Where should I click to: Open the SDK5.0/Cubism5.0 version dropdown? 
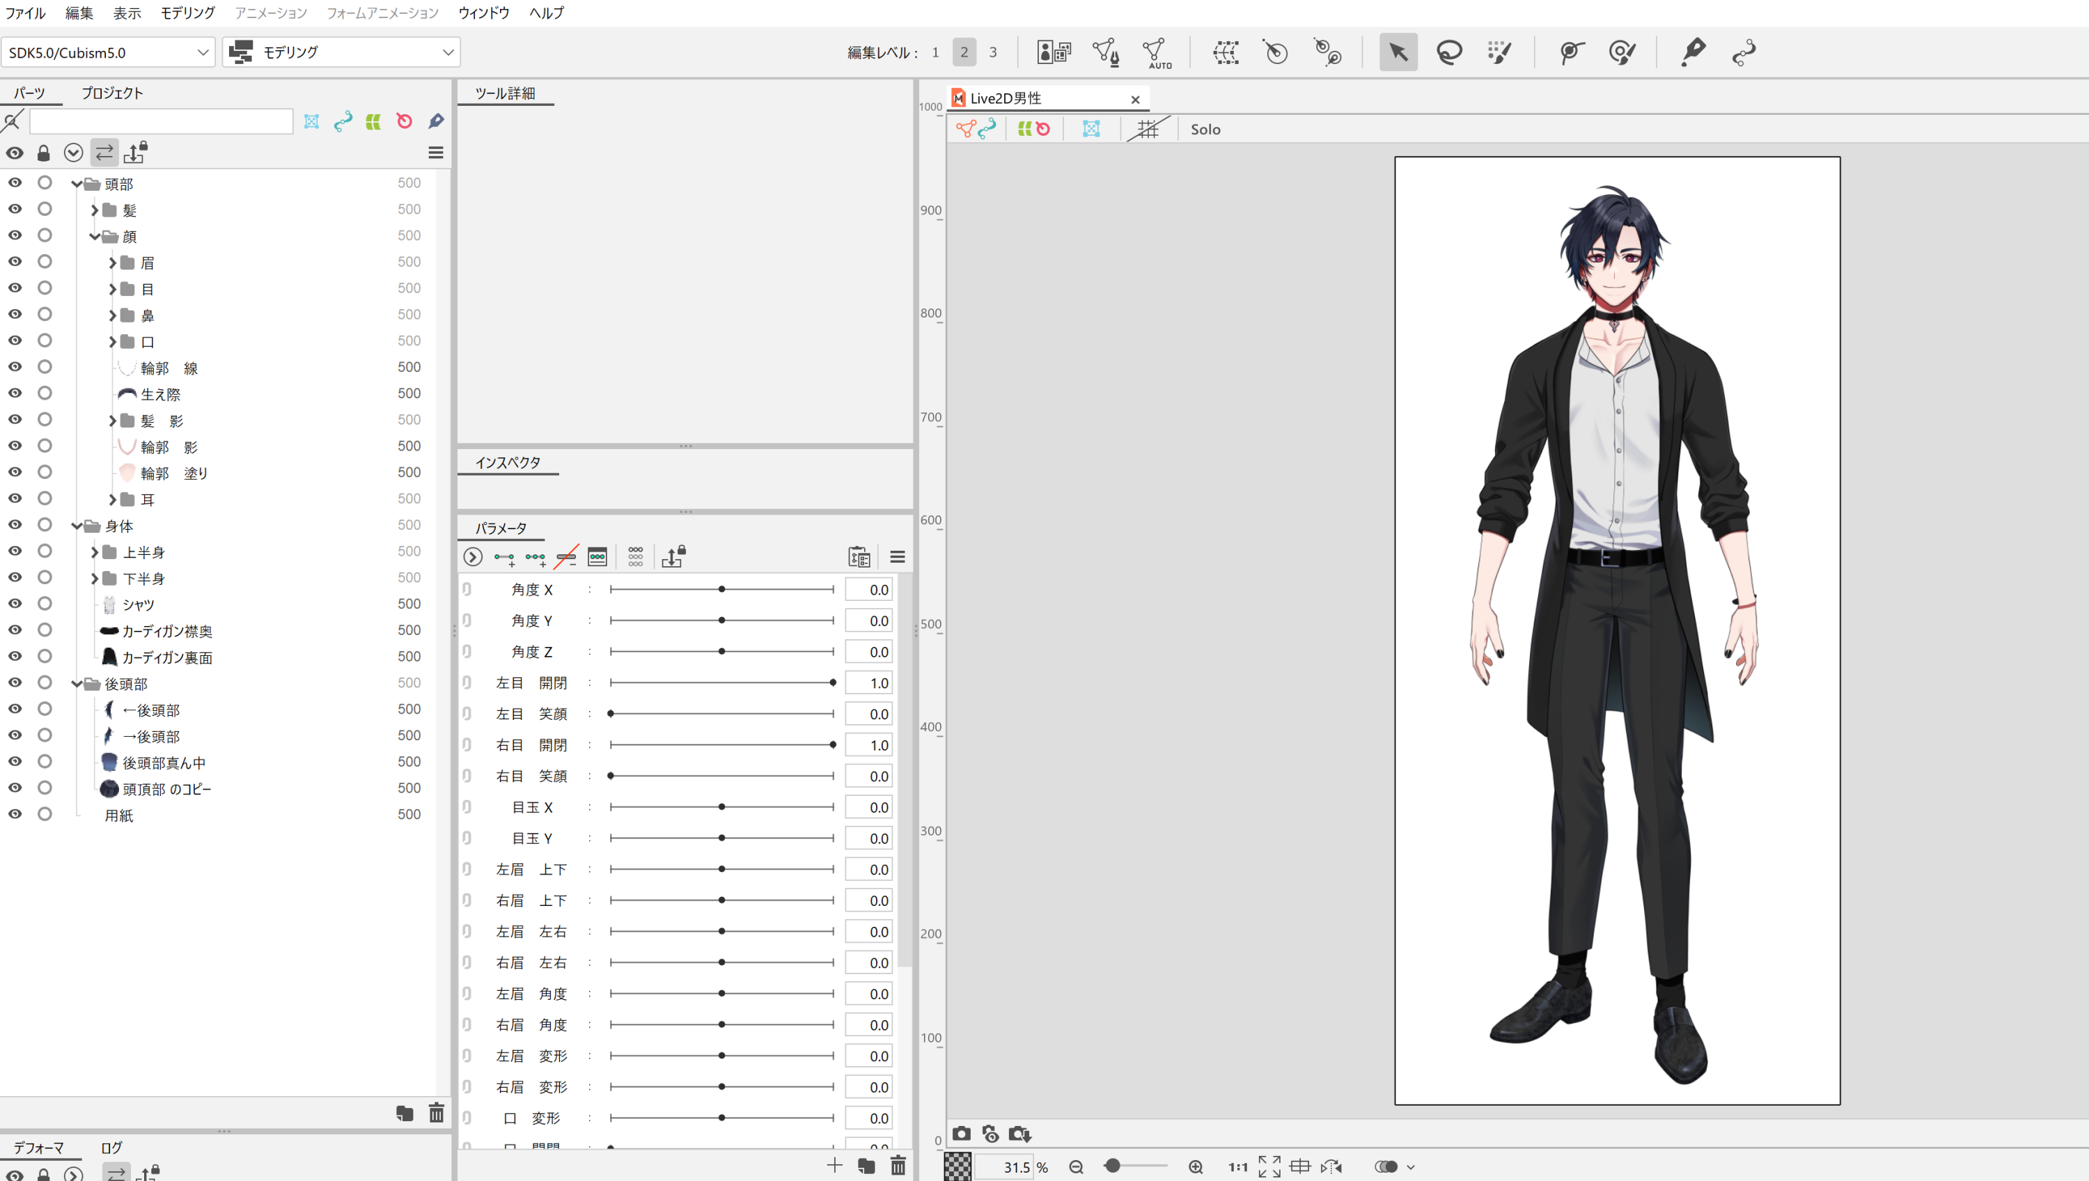click(x=108, y=53)
